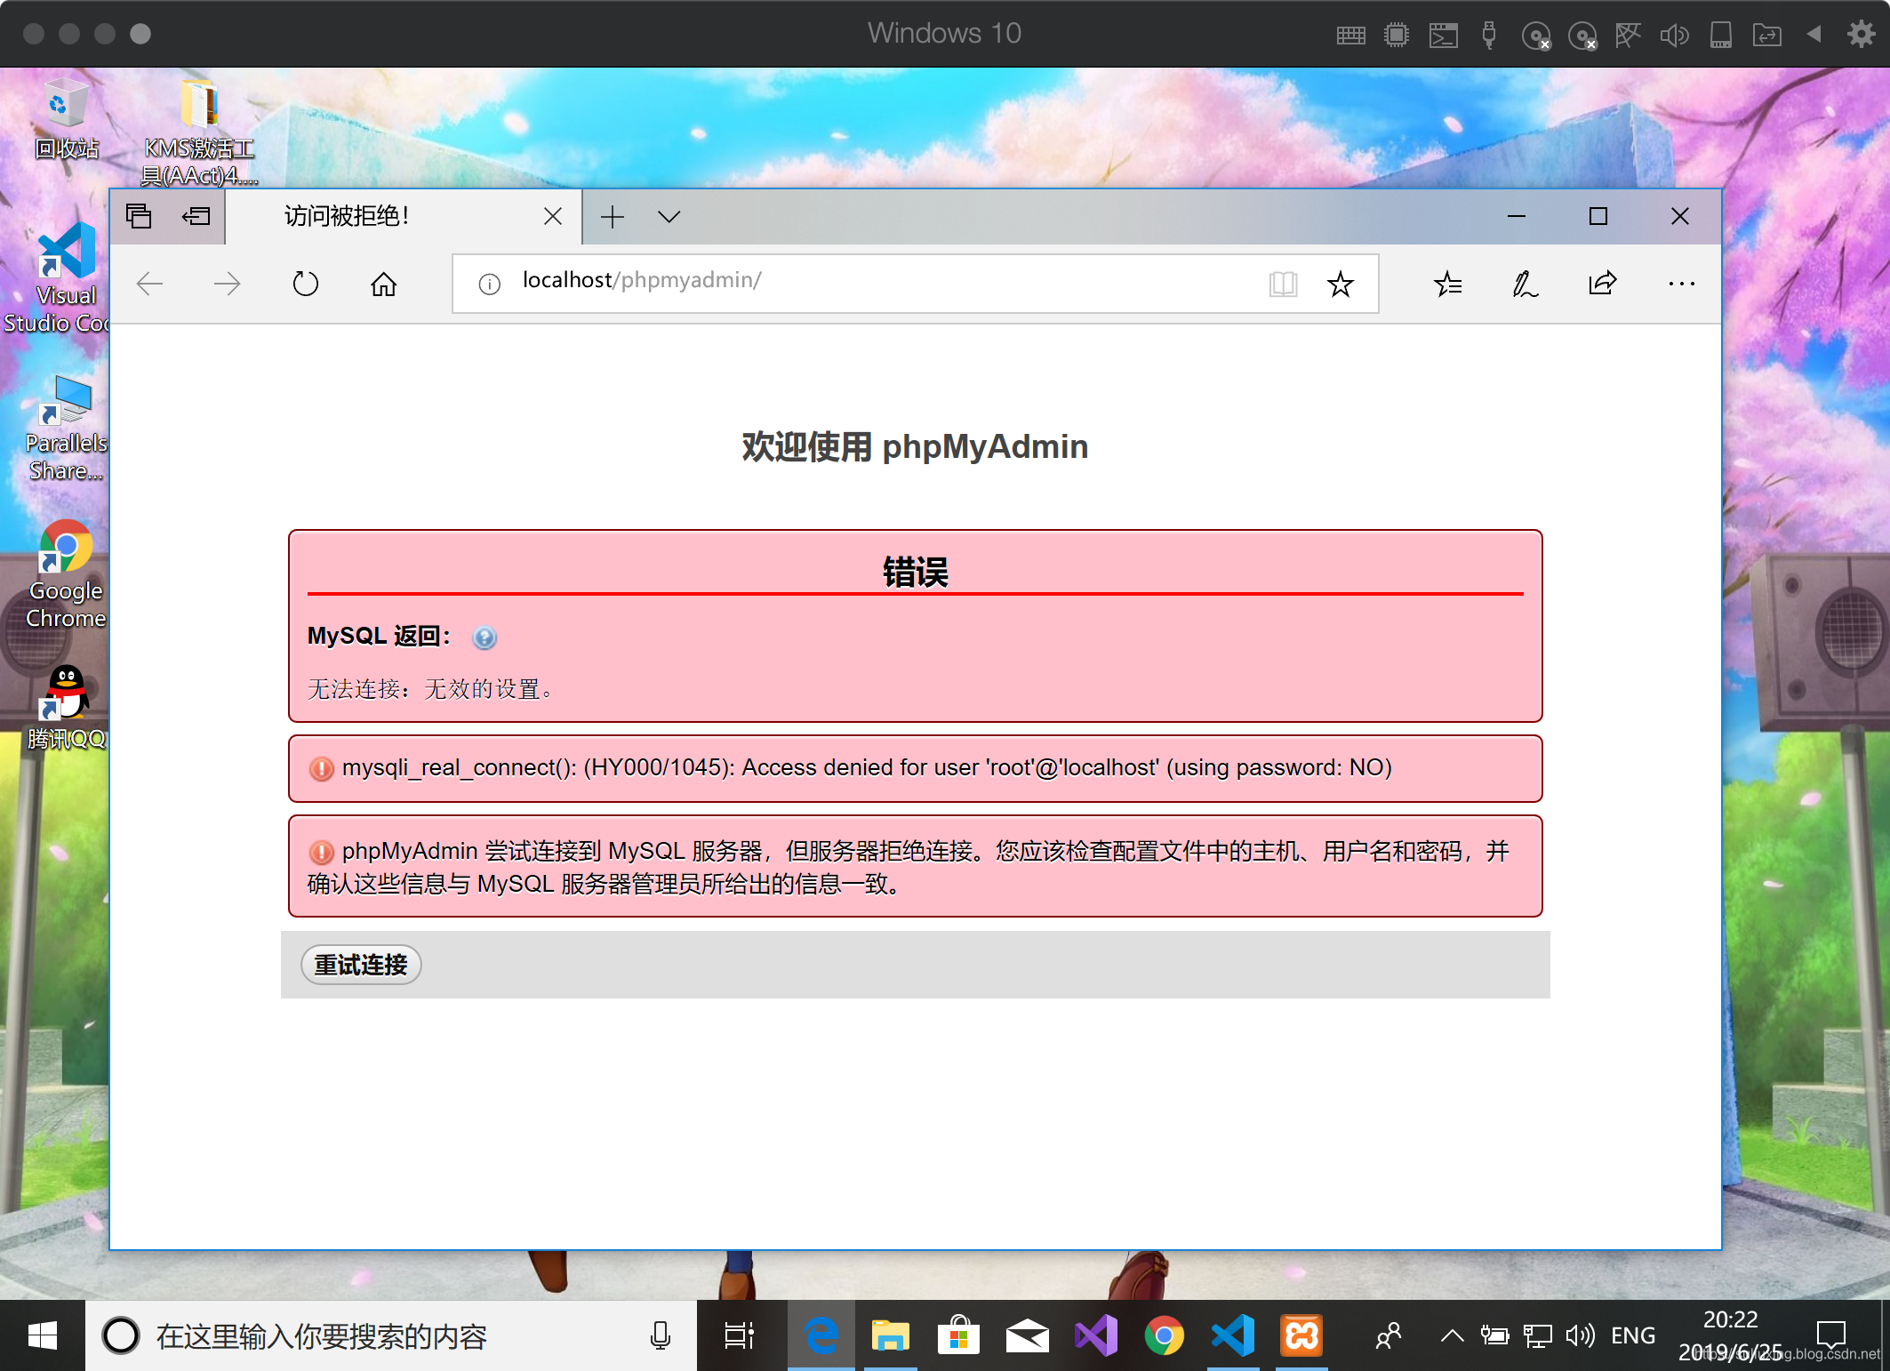The image size is (1890, 1371).
Task: Click the site information icon
Action: coord(489,285)
